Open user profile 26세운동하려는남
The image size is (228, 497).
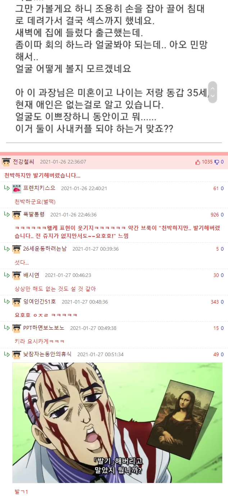point(45,248)
